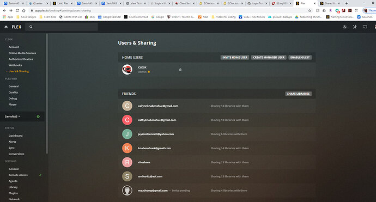376x202 pixels.
Task: Click the browser address bar
Action: coord(168,10)
